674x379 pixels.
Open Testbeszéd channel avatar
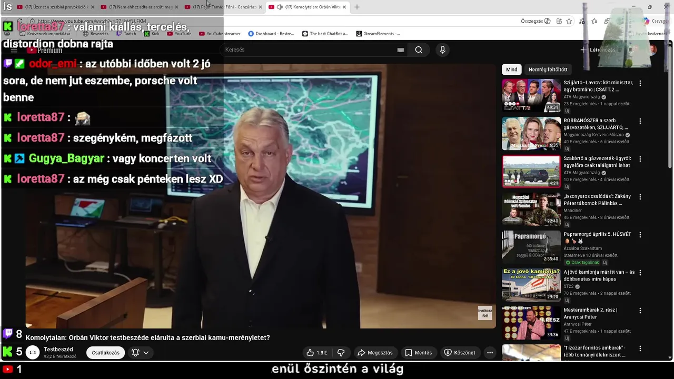coord(33,353)
